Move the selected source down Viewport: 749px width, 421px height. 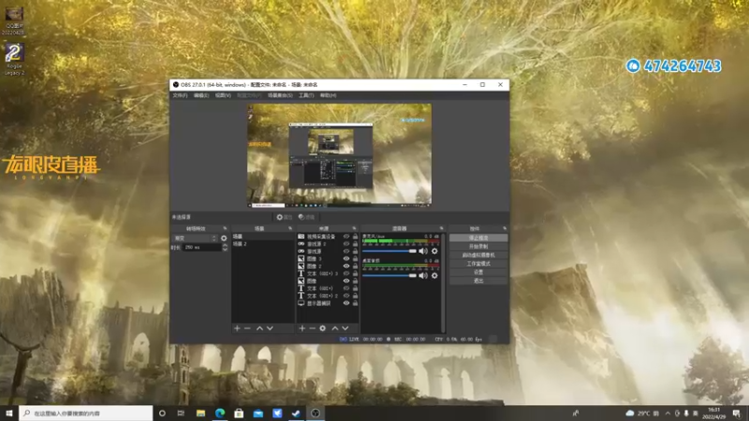(345, 328)
